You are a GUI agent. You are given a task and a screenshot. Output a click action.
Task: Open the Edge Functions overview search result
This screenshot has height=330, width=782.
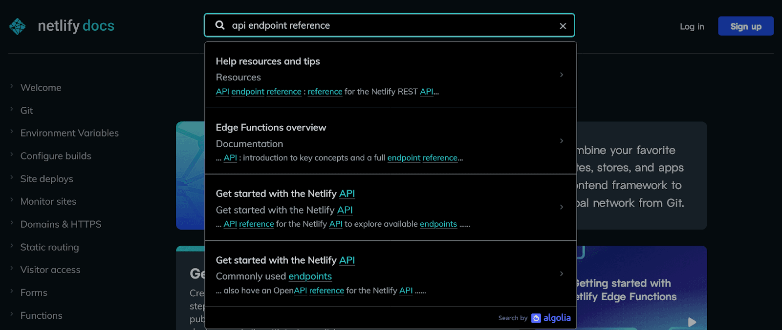(271, 128)
